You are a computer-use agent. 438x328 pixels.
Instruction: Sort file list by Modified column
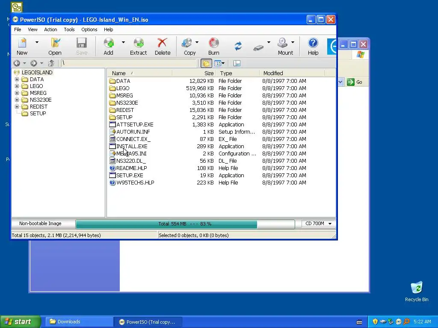pos(292,73)
